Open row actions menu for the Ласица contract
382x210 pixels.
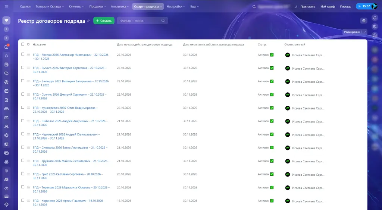tap(28, 55)
